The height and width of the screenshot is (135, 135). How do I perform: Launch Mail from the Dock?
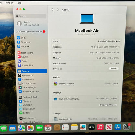(13, 128)
